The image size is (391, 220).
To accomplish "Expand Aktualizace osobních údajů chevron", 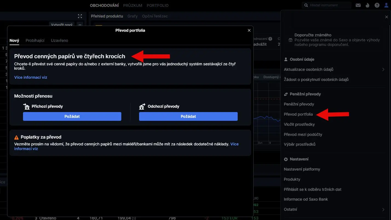I will (x=383, y=69).
